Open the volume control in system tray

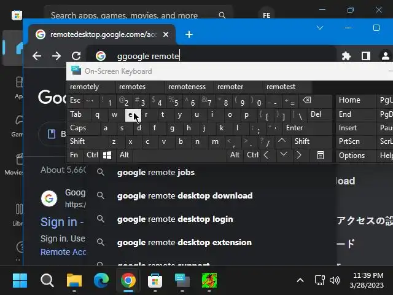pyautogui.click(x=335, y=280)
